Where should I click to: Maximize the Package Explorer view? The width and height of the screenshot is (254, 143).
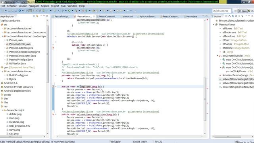pos(47,16)
